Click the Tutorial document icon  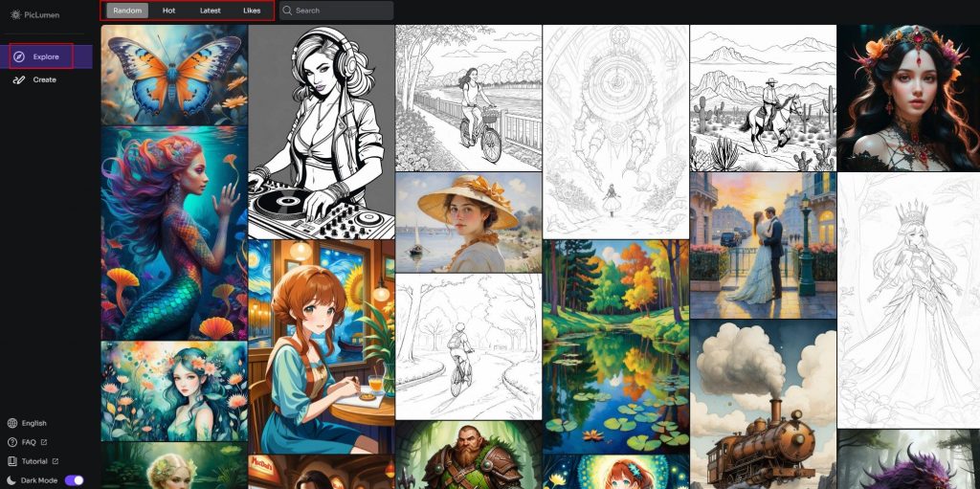[x=11, y=461]
